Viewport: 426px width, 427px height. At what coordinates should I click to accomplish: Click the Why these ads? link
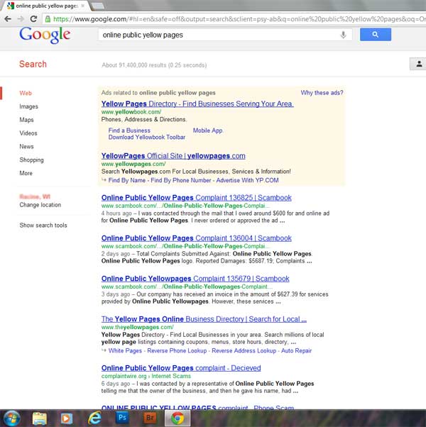tap(322, 93)
